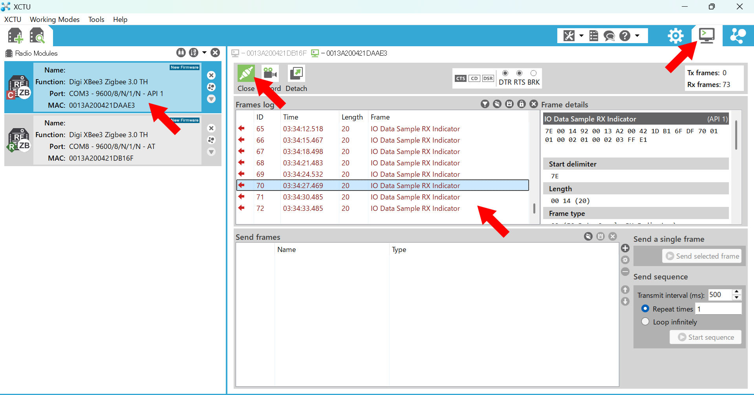Click the CD line indicator
The width and height of the screenshot is (754, 395).
coord(474,78)
